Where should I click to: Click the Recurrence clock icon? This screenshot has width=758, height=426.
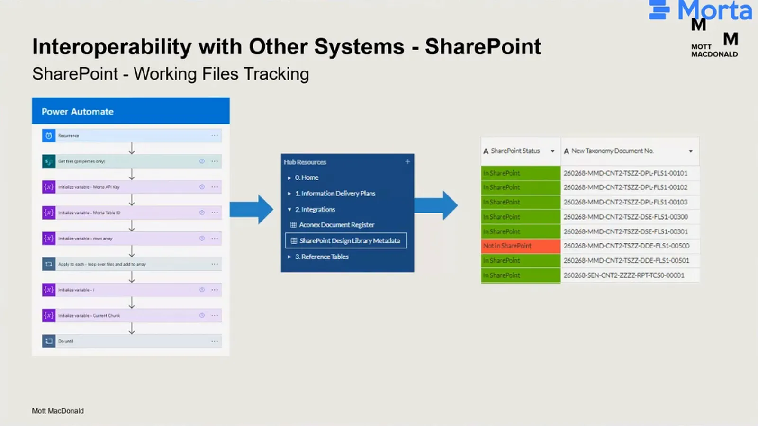click(49, 136)
